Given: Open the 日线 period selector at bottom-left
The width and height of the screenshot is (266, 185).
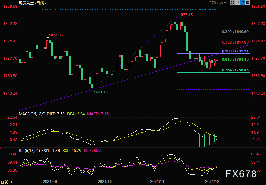Looking at the screenshot, I should click(x=7, y=182).
